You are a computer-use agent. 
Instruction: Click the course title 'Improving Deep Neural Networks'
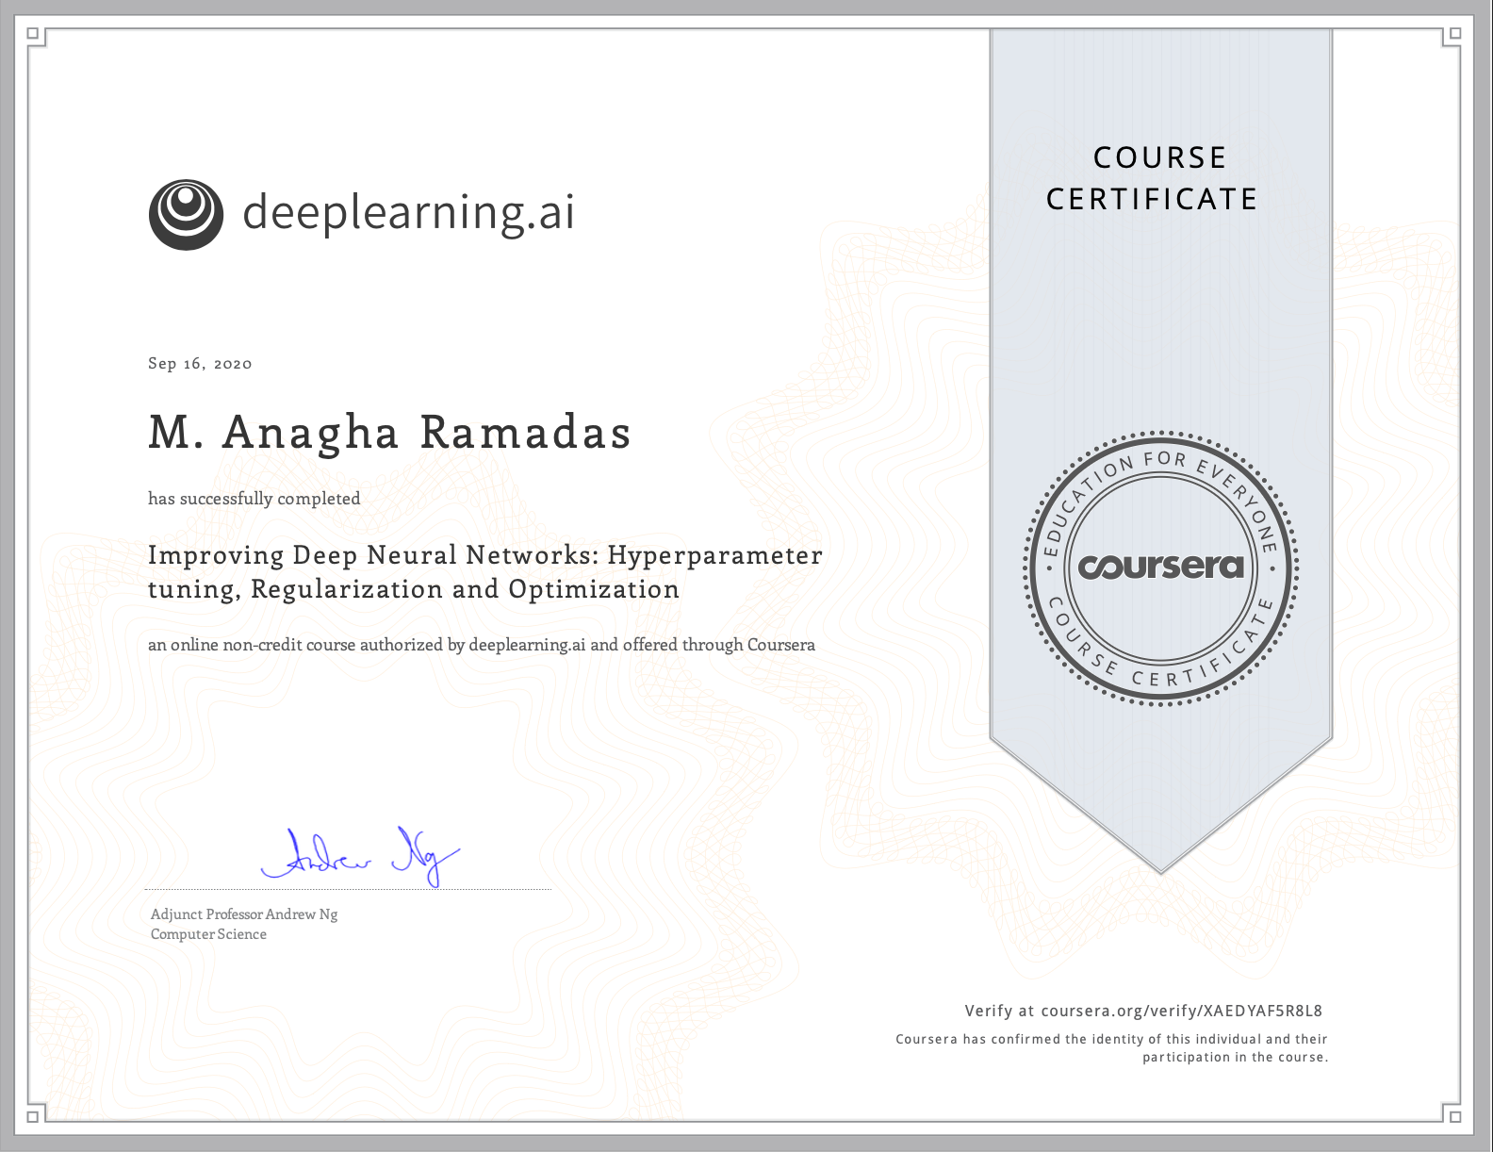click(x=485, y=572)
